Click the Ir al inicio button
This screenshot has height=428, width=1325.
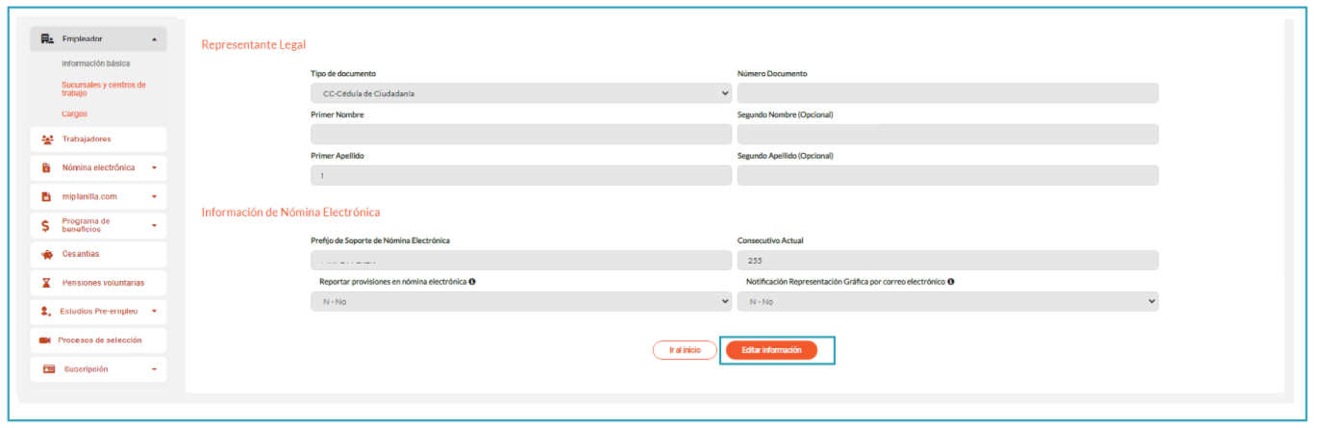point(684,350)
